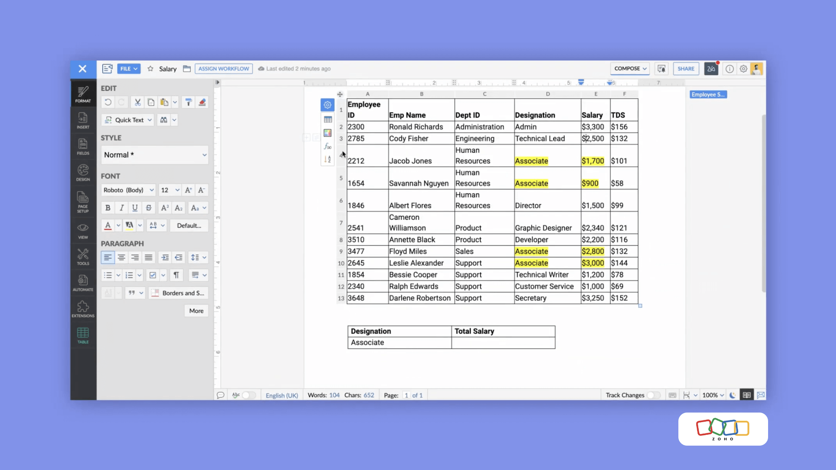Toggle Track Changes switch

[653, 395]
